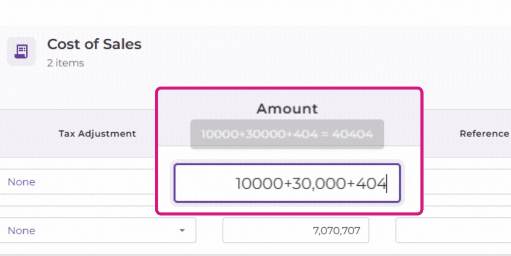Screen dimensions: 511x256
Task: Expand the second row None tax adjustment dropdown
Action: [x=98, y=230]
